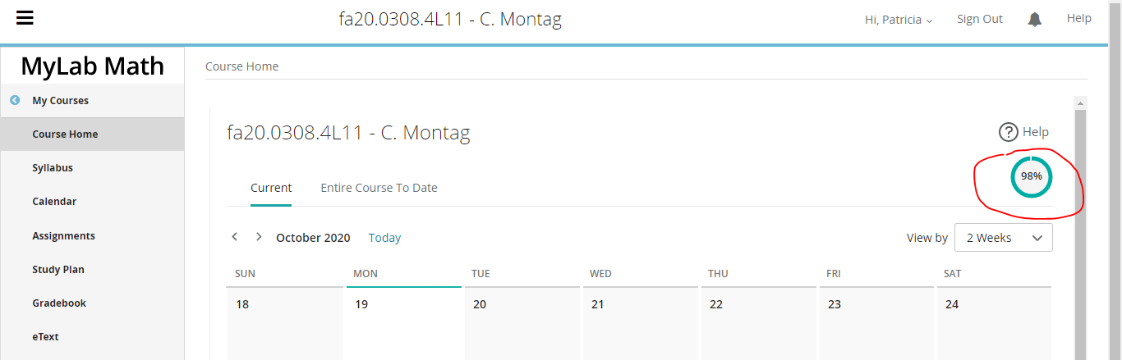Open the Gradebook sidebar item

point(59,303)
